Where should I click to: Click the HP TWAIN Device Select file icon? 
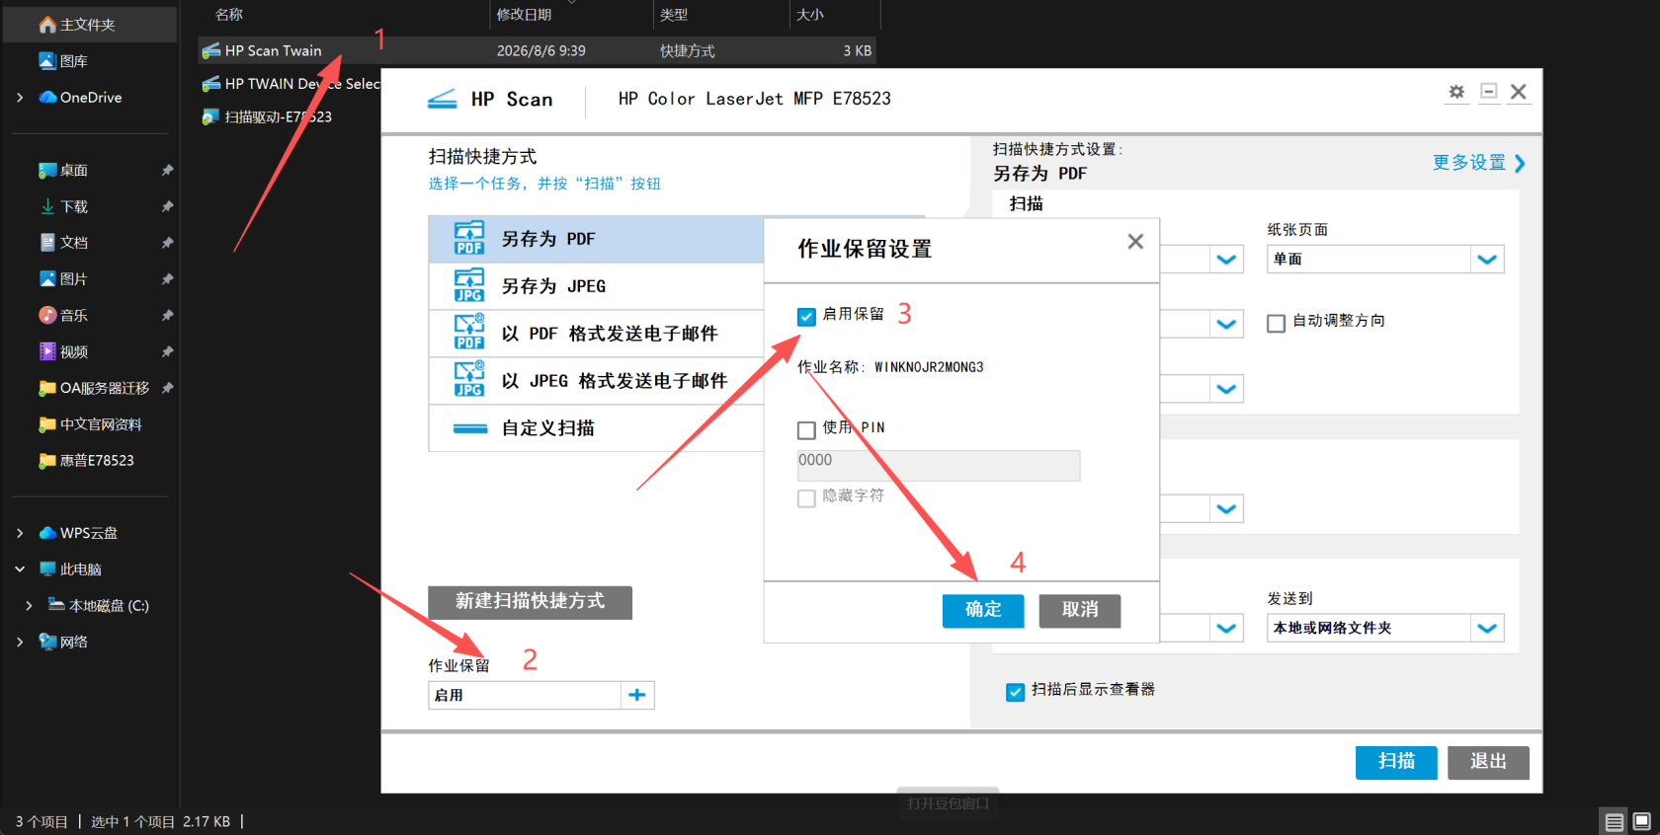[210, 84]
